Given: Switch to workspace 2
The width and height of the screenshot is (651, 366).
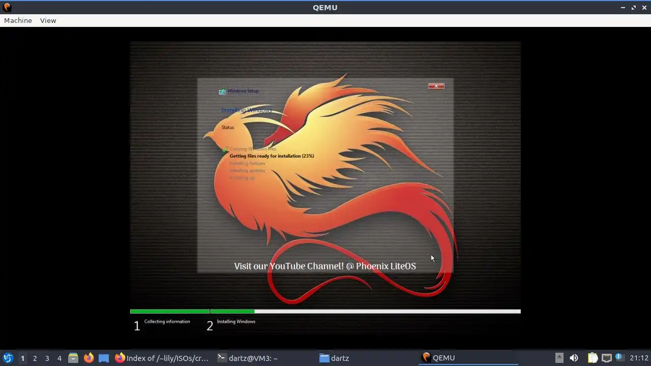Looking at the screenshot, I should (x=35, y=358).
